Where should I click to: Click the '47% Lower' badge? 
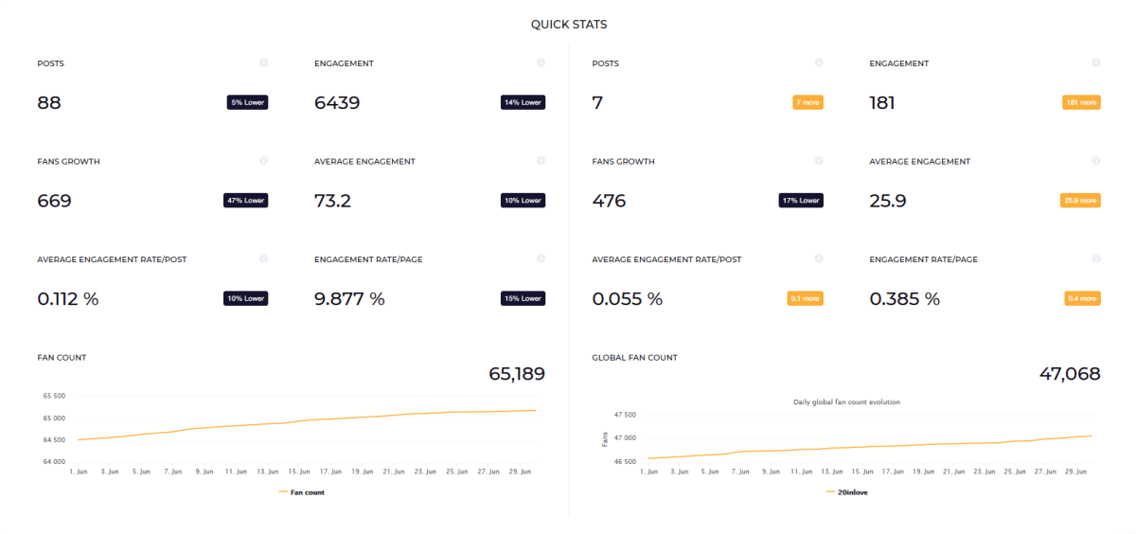click(x=246, y=201)
